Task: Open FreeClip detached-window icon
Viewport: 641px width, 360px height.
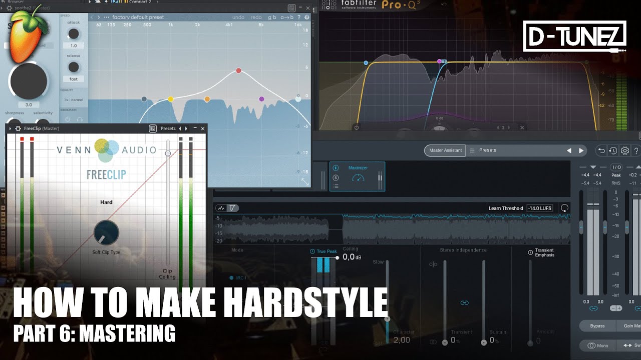Action: coord(153,128)
